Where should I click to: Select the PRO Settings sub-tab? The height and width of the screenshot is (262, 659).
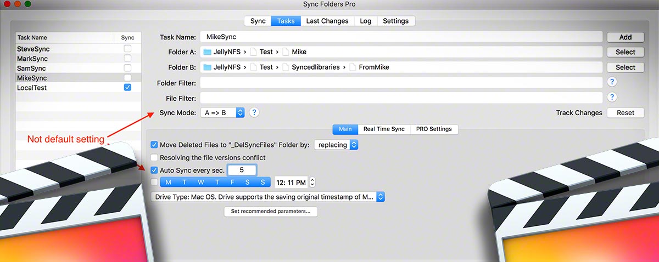click(x=434, y=129)
